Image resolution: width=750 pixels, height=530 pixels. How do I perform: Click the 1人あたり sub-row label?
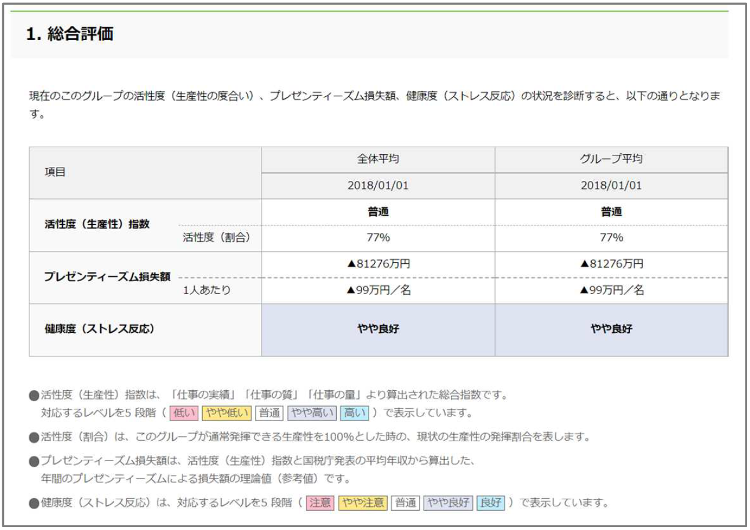pyautogui.click(x=207, y=291)
